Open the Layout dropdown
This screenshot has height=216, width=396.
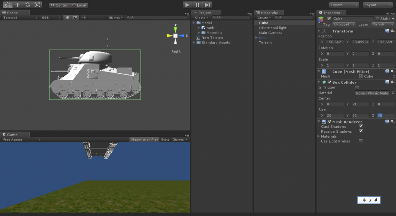378,5
